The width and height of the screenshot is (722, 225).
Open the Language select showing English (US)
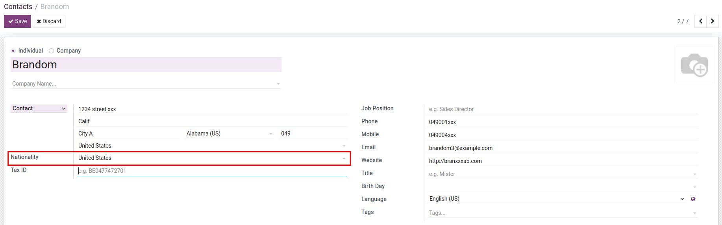pyautogui.click(x=556, y=199)
